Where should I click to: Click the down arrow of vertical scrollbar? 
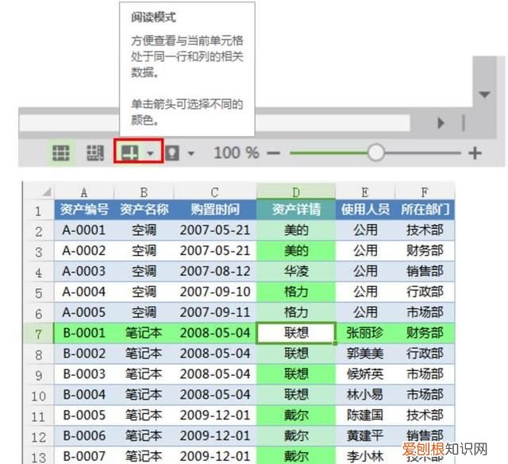(484, 95)
